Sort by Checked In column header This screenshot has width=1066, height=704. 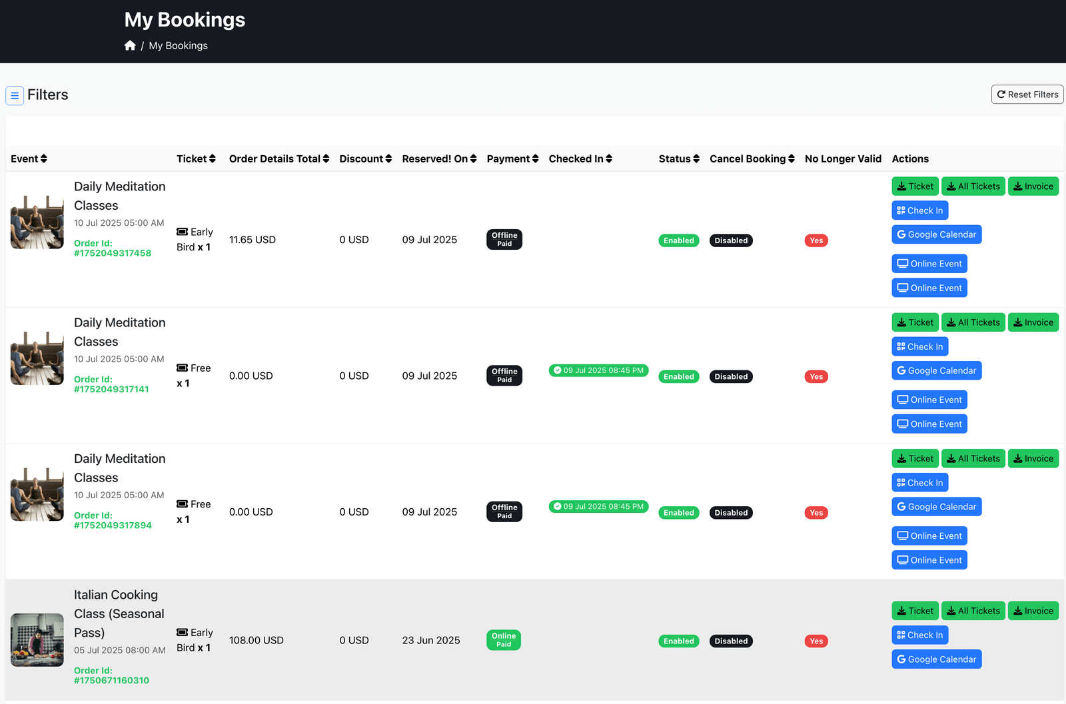580,159
